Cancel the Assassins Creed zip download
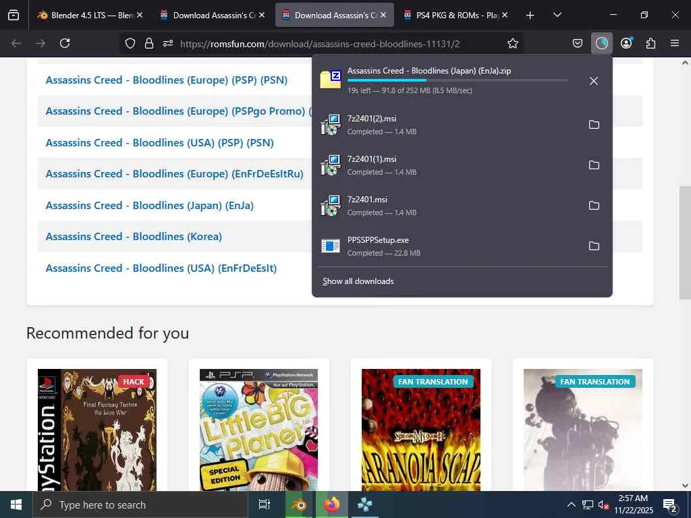The height and width of the screenshot is (518, 691). [x=594, y=81]
